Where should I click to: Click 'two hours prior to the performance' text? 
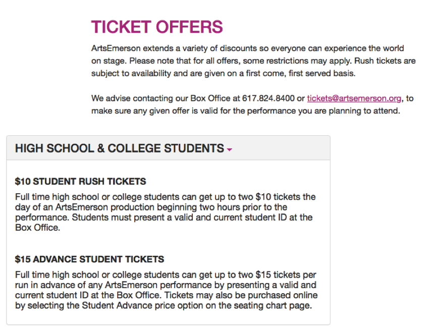coord(243,207)
